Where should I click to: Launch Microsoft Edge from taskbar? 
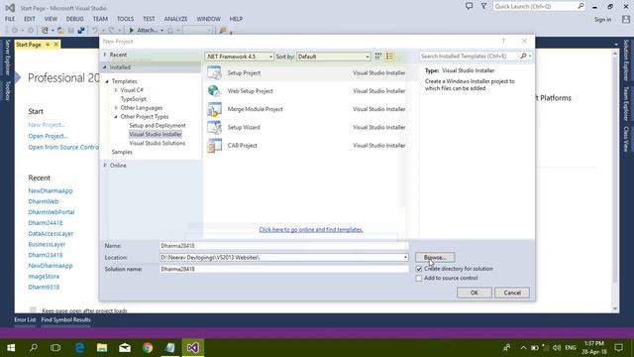point(79,348)
